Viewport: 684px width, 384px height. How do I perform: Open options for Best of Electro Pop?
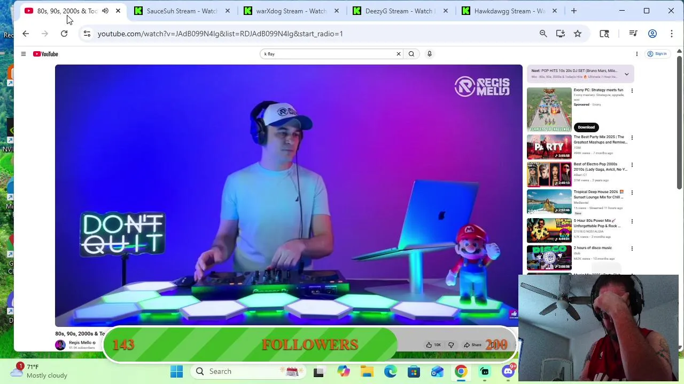(x=632, y=165)
